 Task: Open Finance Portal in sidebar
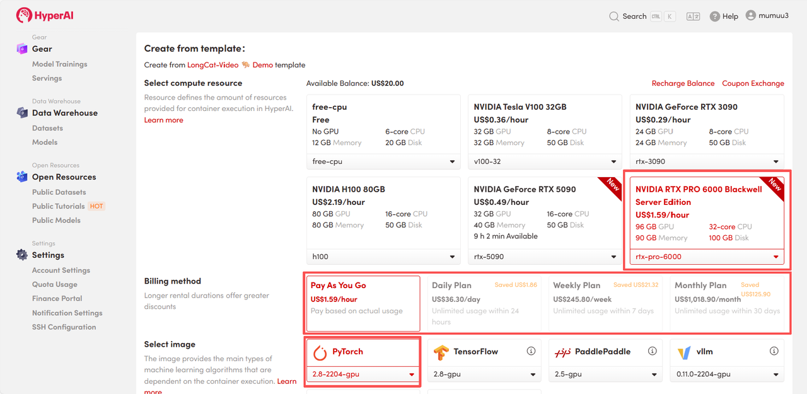coord(57,298)
